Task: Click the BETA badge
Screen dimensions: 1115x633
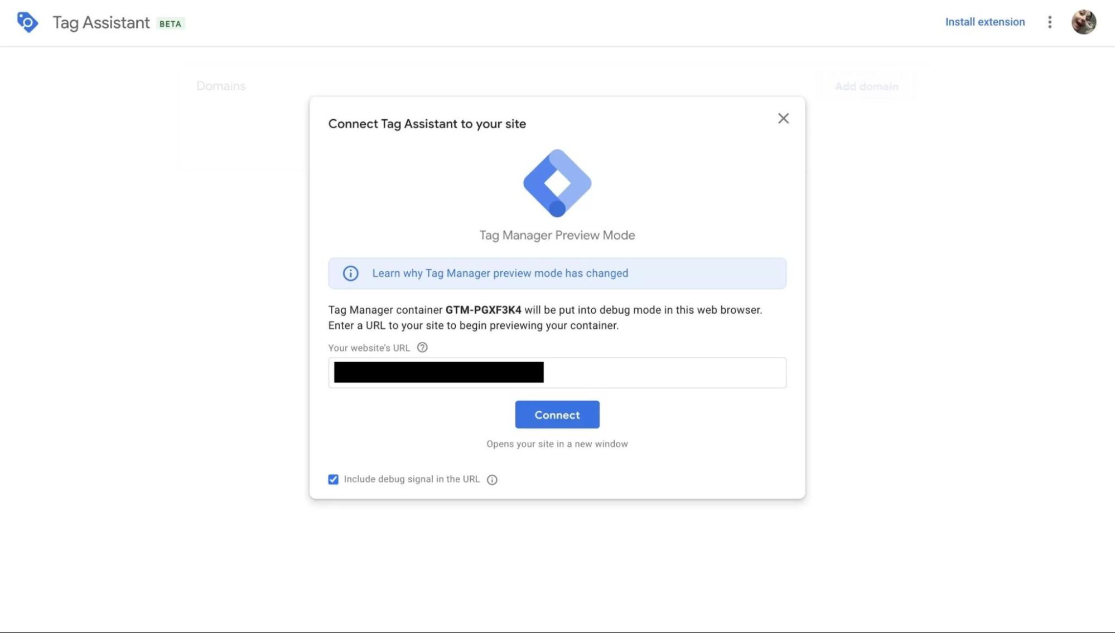Action: [x=170, y=23]
